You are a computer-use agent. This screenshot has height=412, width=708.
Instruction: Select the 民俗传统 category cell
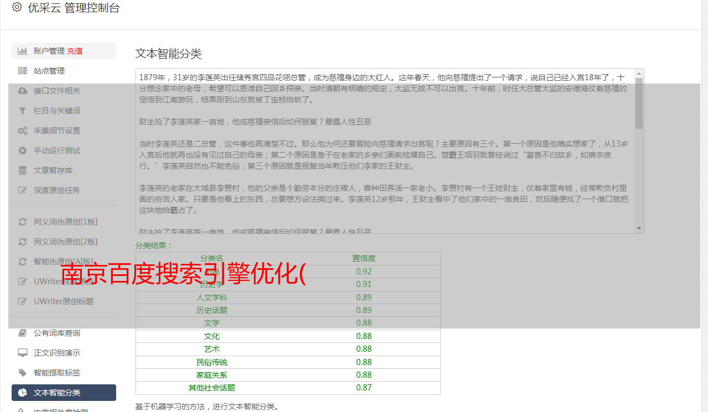tap(212, 362)
